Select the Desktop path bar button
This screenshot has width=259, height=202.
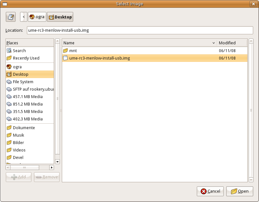[60, 17]
